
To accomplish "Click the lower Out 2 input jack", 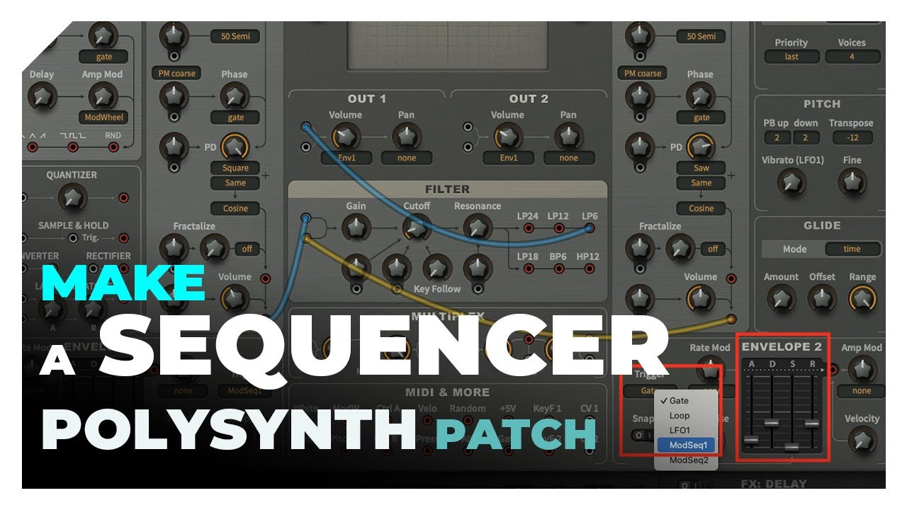I will click(468, 147).
